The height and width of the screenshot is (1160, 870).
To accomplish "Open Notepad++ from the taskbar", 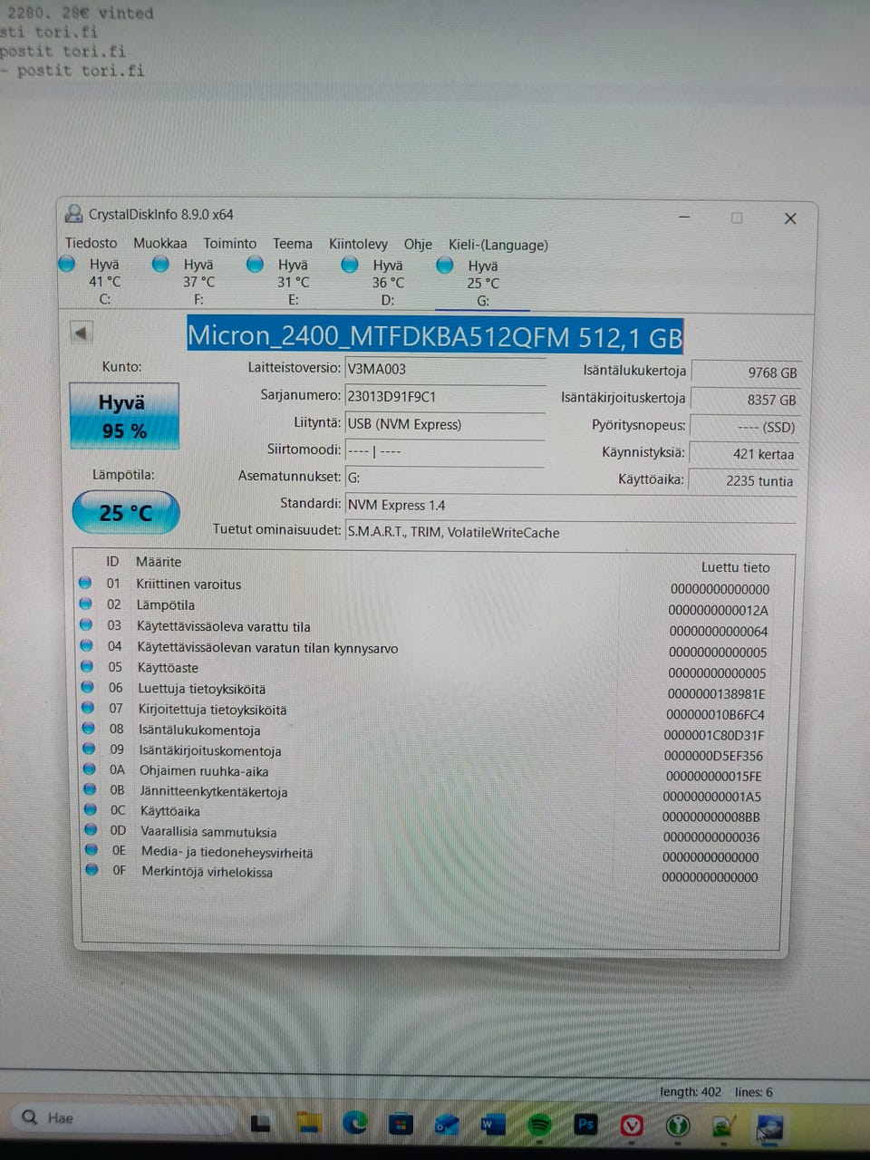I will [x=722, y=1126].
